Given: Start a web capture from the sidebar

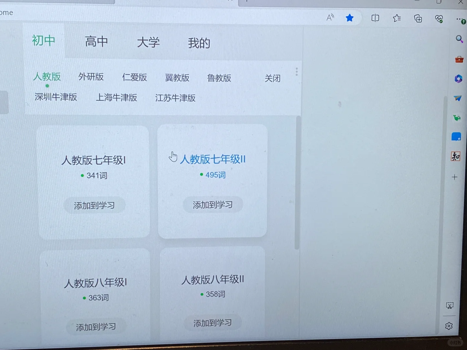Looking at the screenshot, I should click(x=449, y=305).
